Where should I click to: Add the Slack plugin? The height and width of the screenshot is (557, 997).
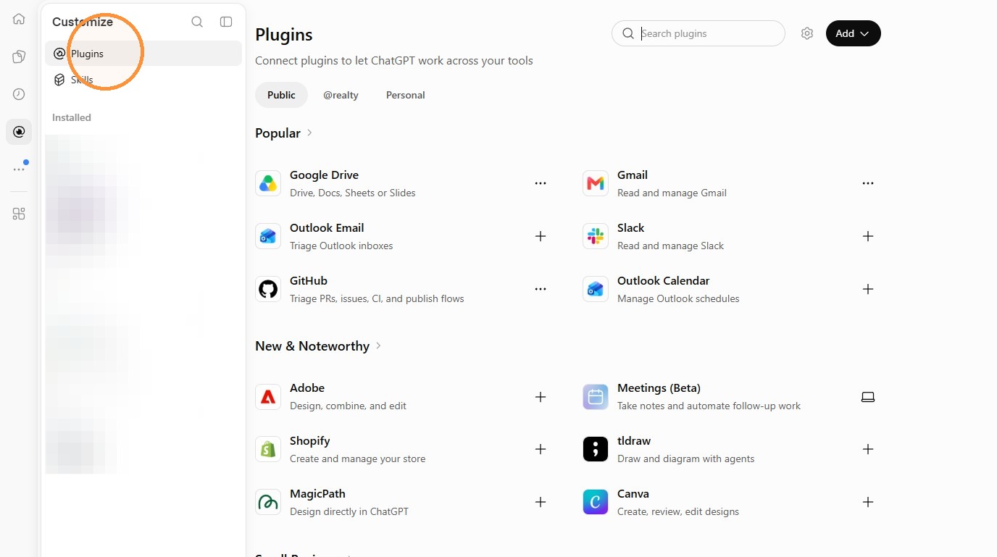point(868,236)
